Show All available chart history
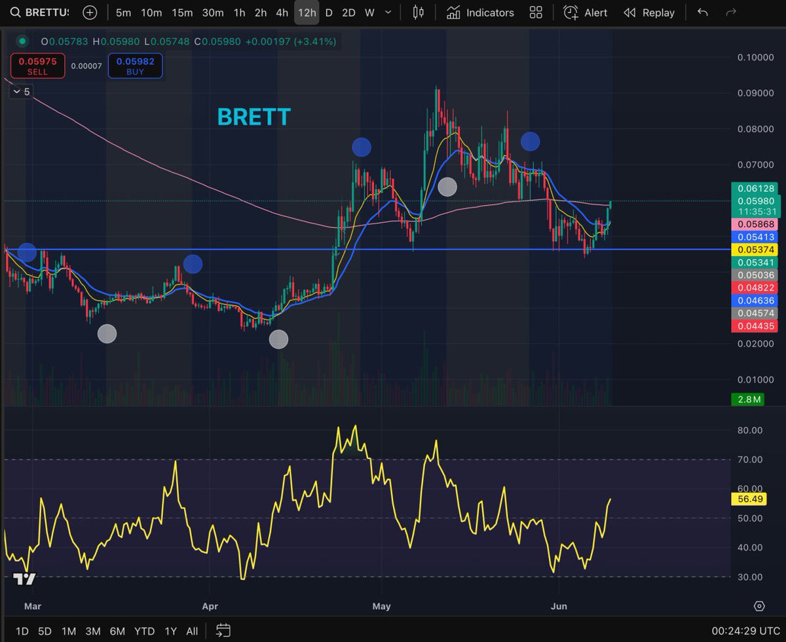The image size is (786, 642). tap(192, 631)
